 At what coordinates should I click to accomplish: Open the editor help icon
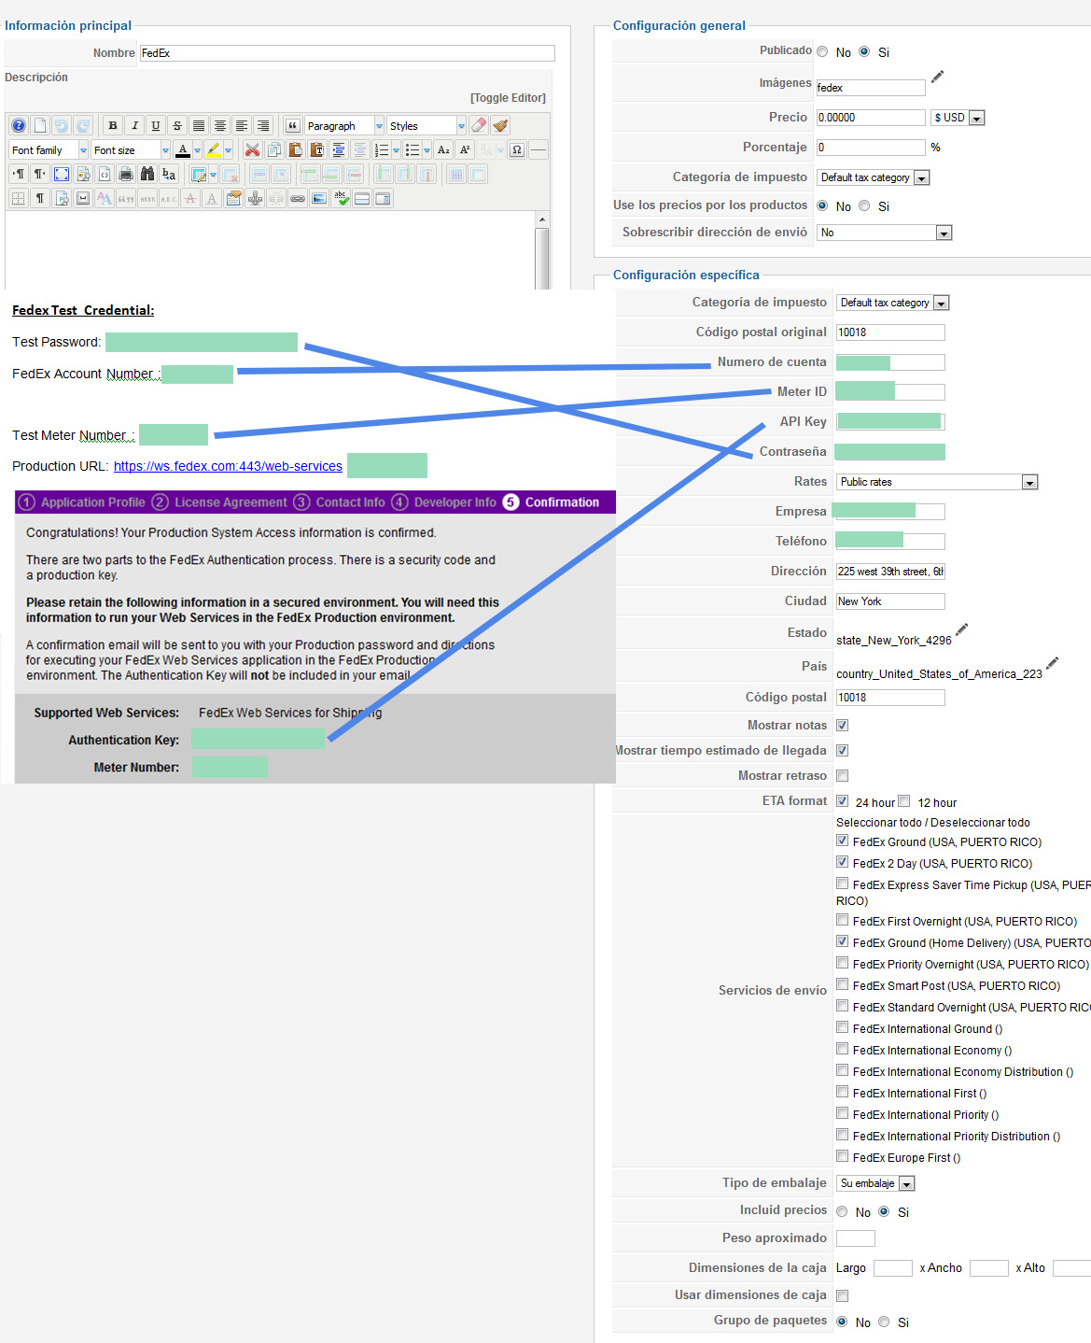tap(19, 125)
